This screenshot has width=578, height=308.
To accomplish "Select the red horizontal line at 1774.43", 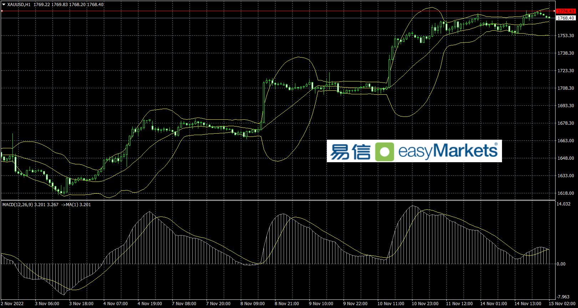I will coord(278,11).
